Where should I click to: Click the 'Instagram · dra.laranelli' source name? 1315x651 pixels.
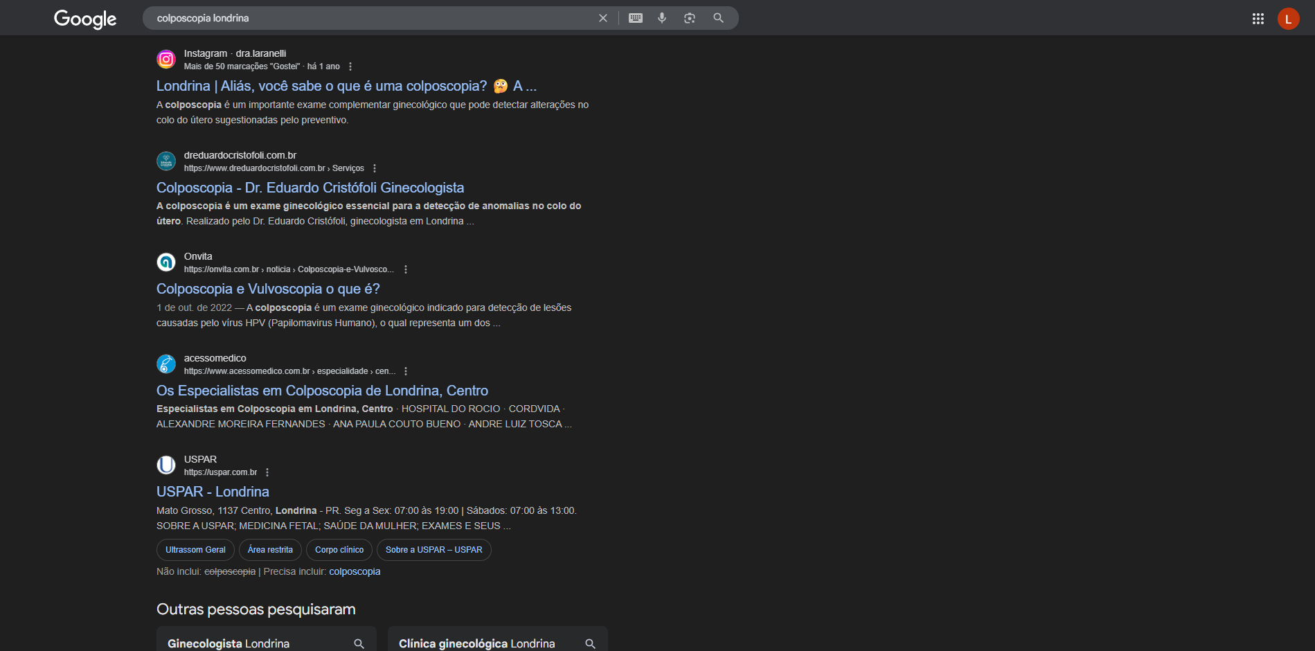click(x=235, y=53)
